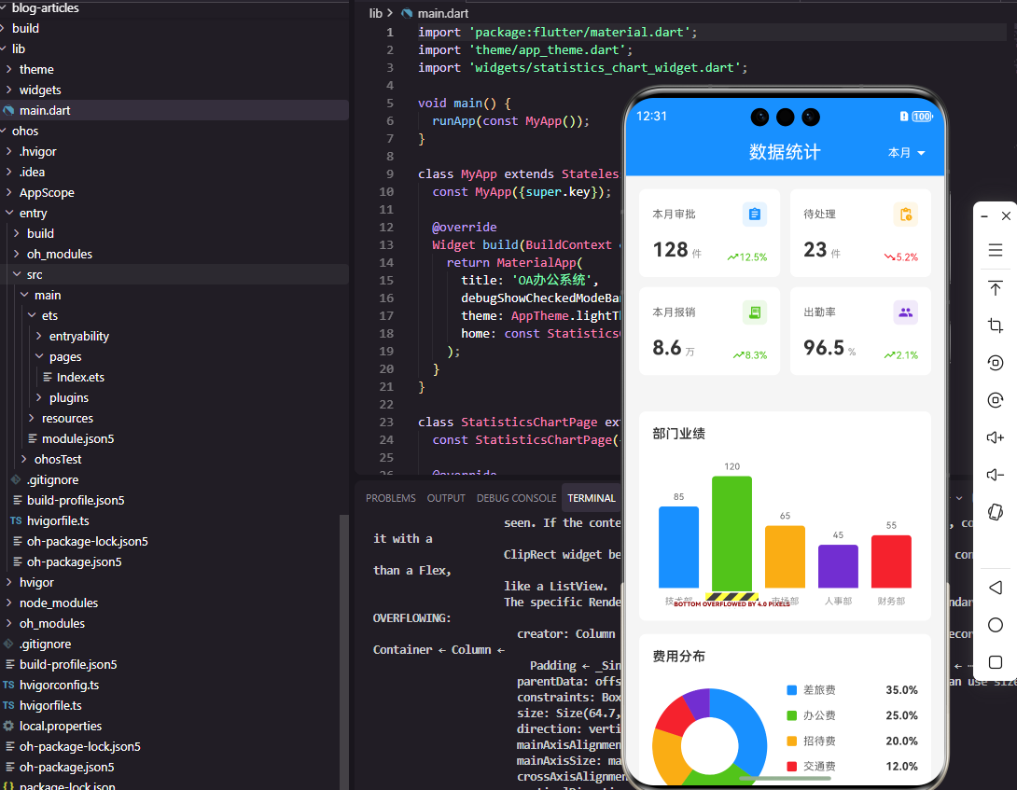Collapse the src folder
This screenshot has height=790, width=1017.
pyautogui.click(x=17, y=274)
